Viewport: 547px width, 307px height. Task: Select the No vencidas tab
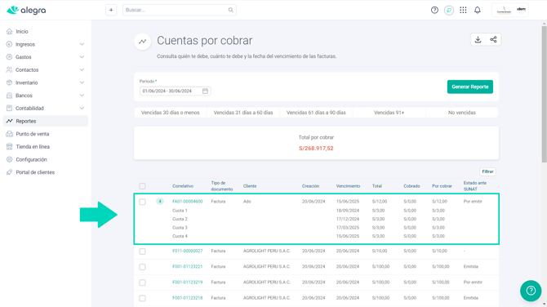point(462,113)
